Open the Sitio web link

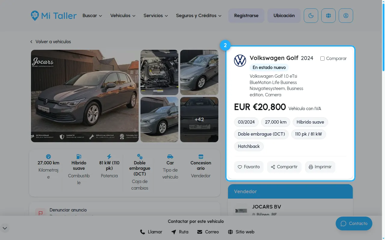(241, 232)
